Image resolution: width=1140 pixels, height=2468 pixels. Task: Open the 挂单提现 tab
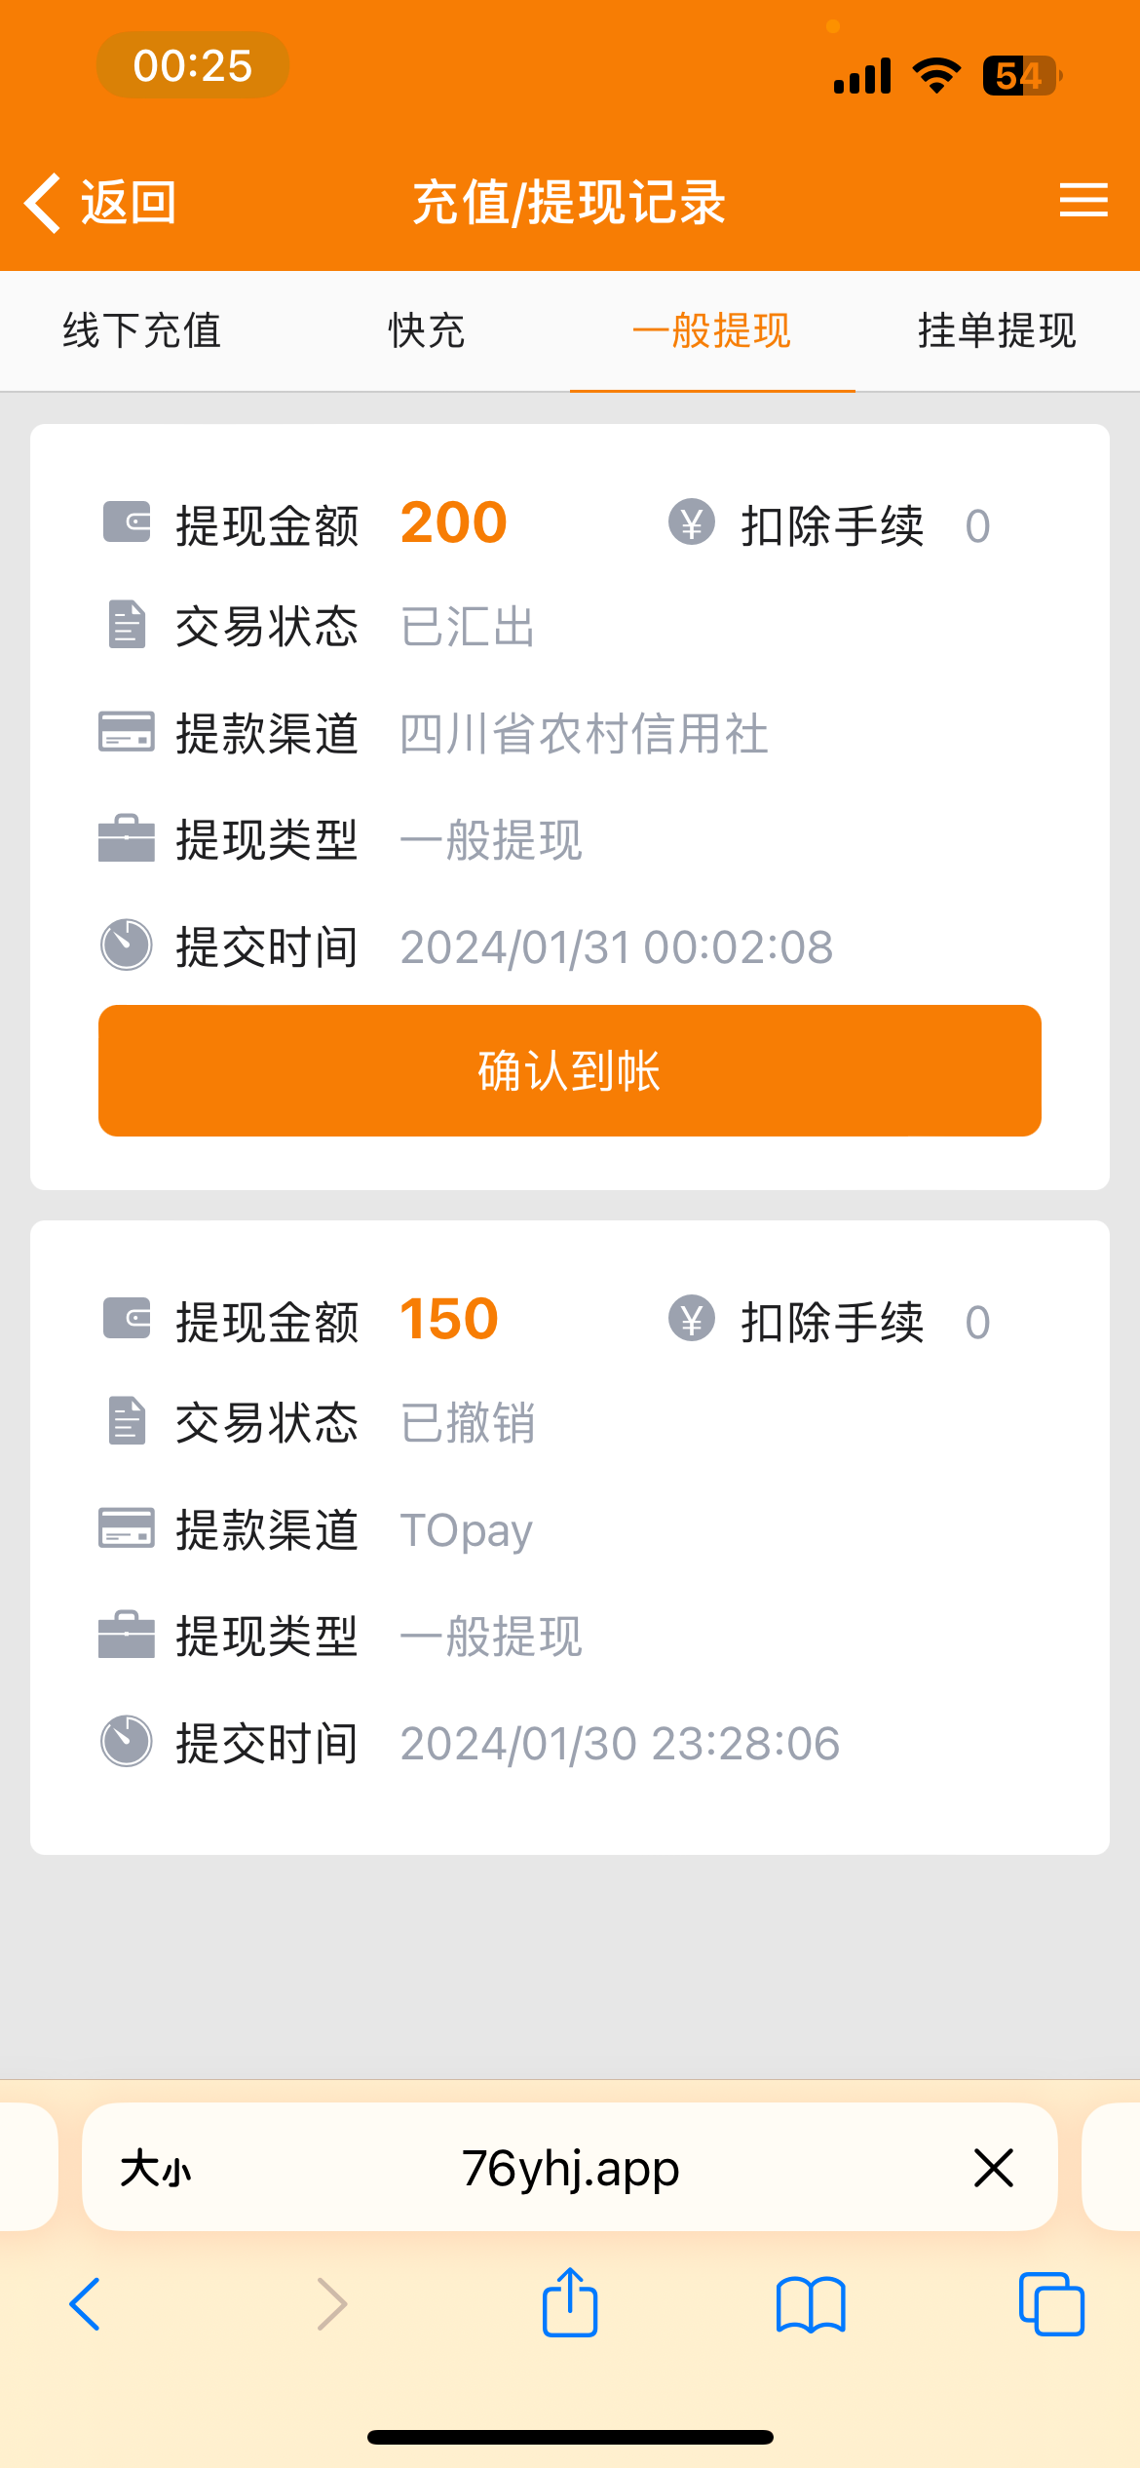pyautogui.click(x=997, y=330)
